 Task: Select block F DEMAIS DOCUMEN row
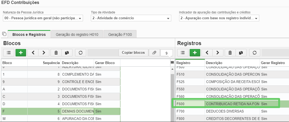(61, 111)
